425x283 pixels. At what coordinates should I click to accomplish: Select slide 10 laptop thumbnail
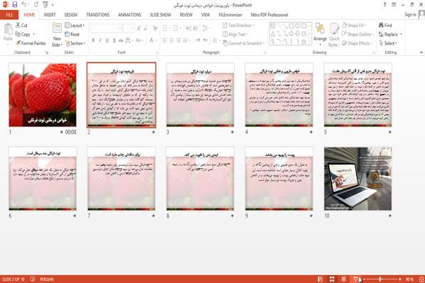(358, 179)
